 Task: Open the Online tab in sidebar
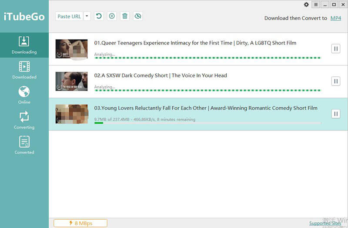point(24,95)
